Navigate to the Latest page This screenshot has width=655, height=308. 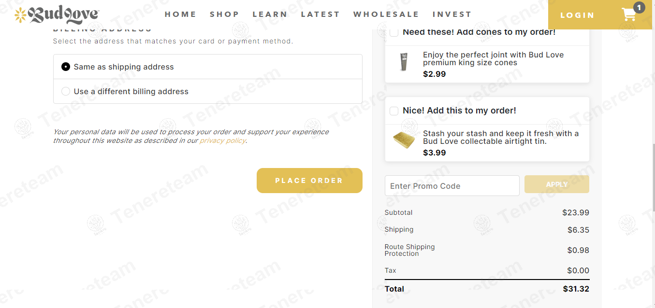pos(320,14)
